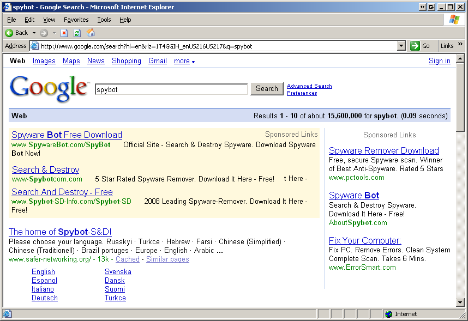Expand the address bar URL dropdown
The image size is (468, 321).
401,46
